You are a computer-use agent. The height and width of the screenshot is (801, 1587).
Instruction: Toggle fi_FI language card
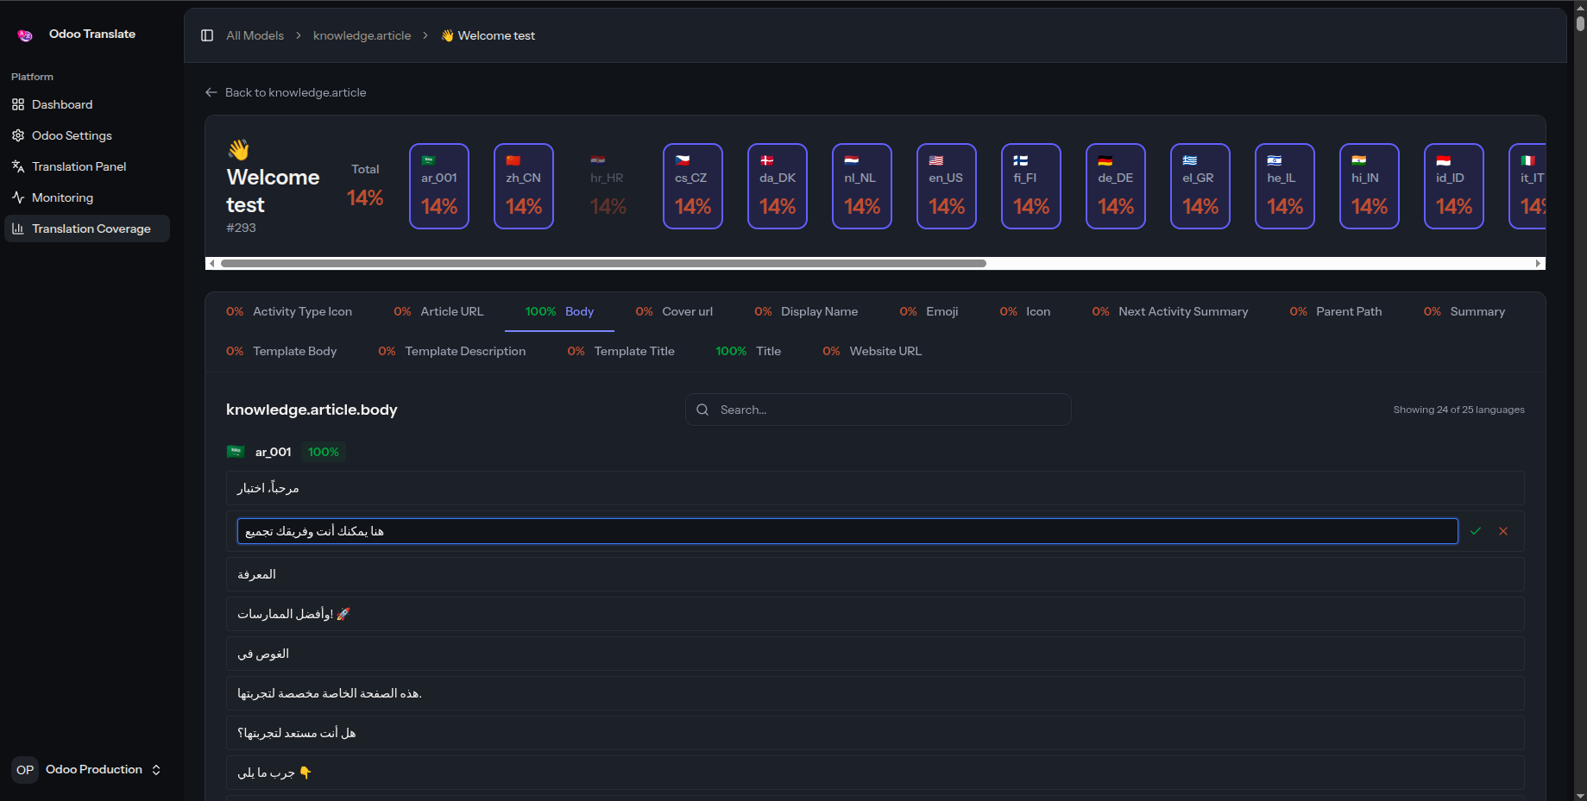1031,186
